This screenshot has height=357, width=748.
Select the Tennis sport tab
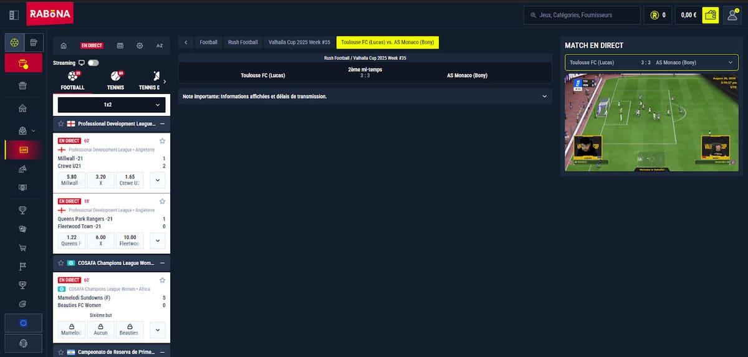tap(115, 81)
